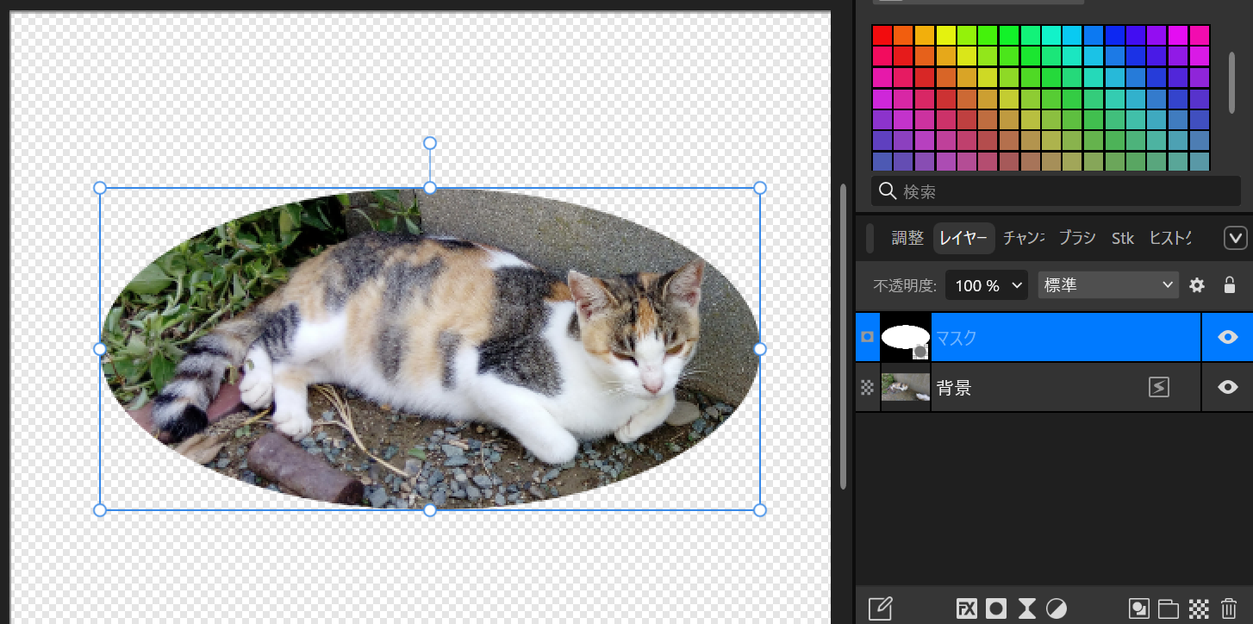Click the bottom-right corner transform handle
The width and height of the screenshot is (1253, 624).
coord(760,510)
